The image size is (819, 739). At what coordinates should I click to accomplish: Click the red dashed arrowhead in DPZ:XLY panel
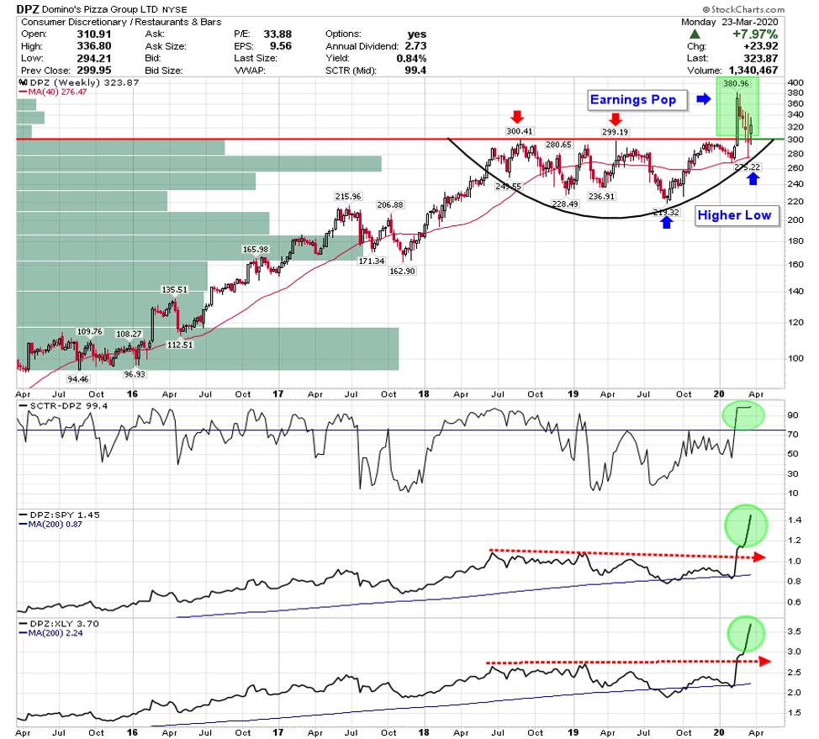pos(764,662)
